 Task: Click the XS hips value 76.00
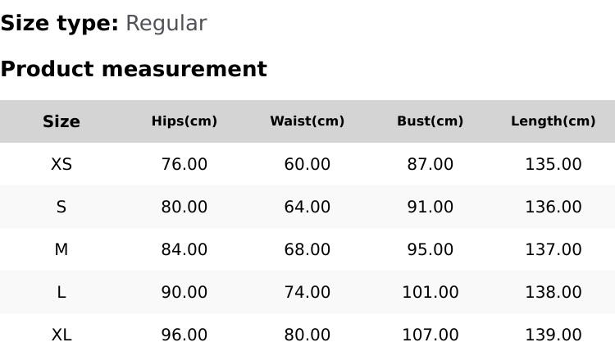pyautogui.click(x=184, y=164)
